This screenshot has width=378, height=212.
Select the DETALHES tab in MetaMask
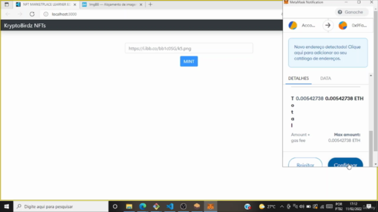coord(298,78)
